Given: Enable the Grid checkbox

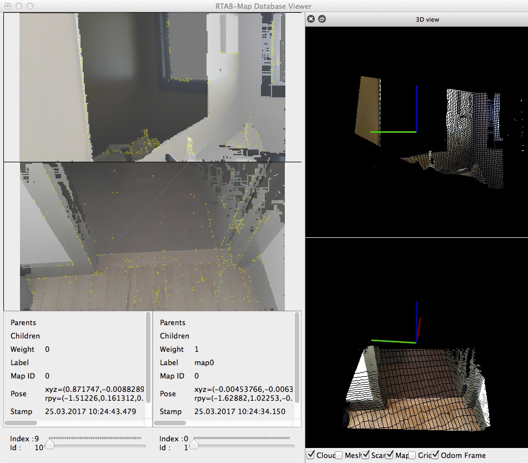Looking at the screenshot, I should pos(413,455).
